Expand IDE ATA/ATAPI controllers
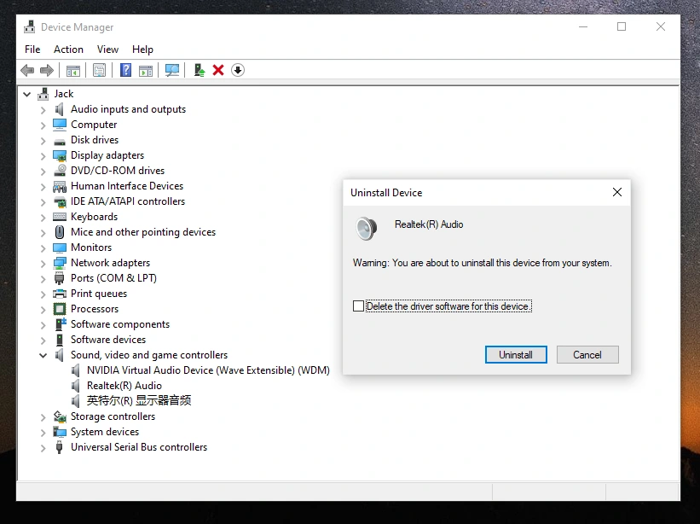 coord(43,202)
